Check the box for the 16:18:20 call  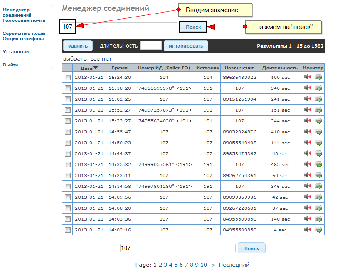pyautogui.click(x=67, y=88)
